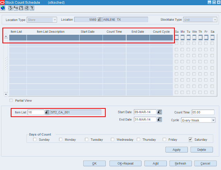The height and width of the screenshot is (170, 221).
Task: Check the Wednesday day of count
Action: tap(113, 139)
